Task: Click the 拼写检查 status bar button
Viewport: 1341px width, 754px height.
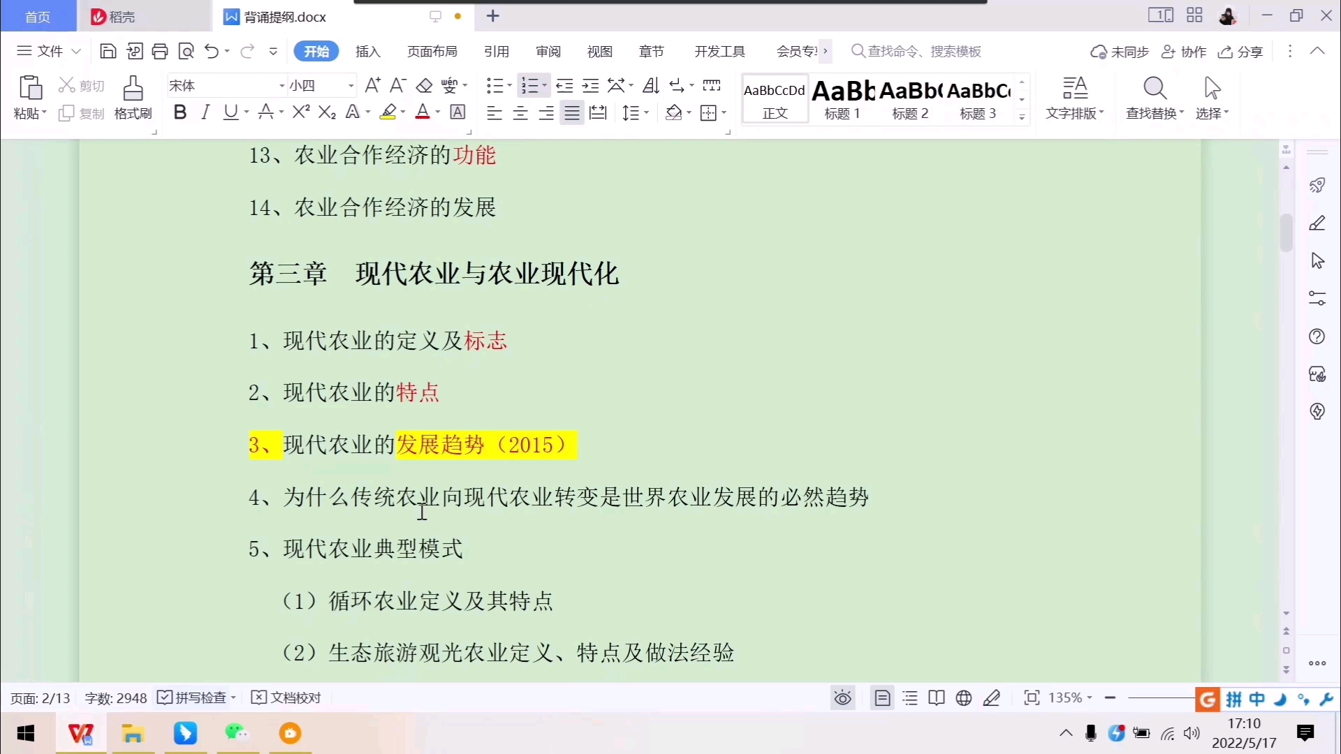Action: pos(196,697)
